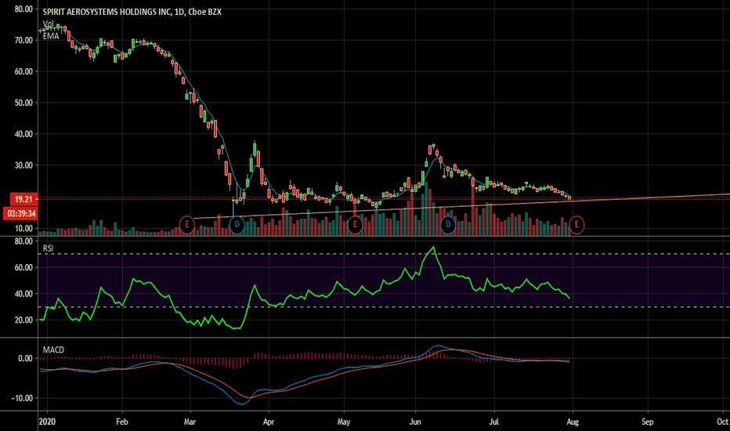730x431 pixels.
Task: Click the 10.00 price axis label
Action: [23, 229]
